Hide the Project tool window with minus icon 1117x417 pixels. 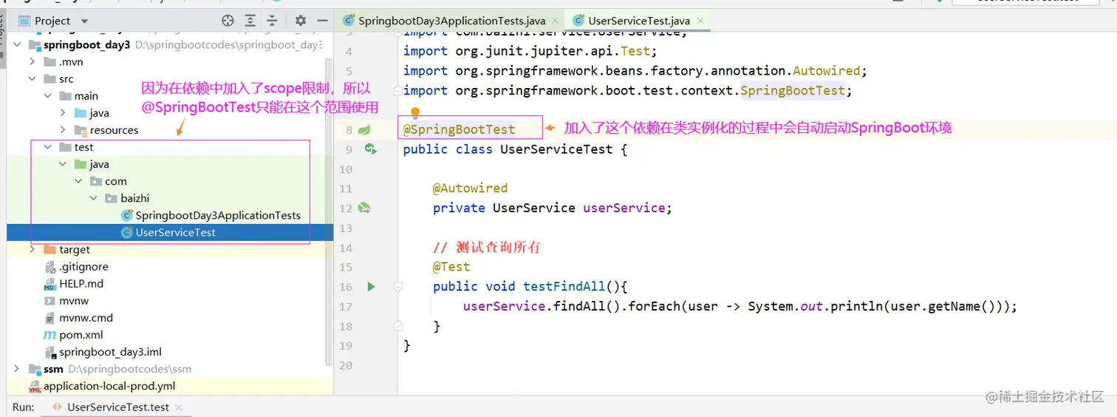[x=324, y=21]
